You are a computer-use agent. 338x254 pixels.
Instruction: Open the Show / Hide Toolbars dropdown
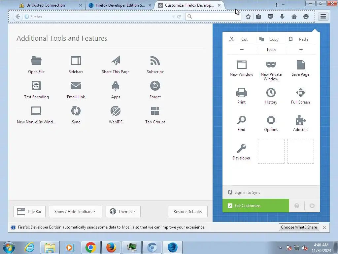click(x=76, y=211)
